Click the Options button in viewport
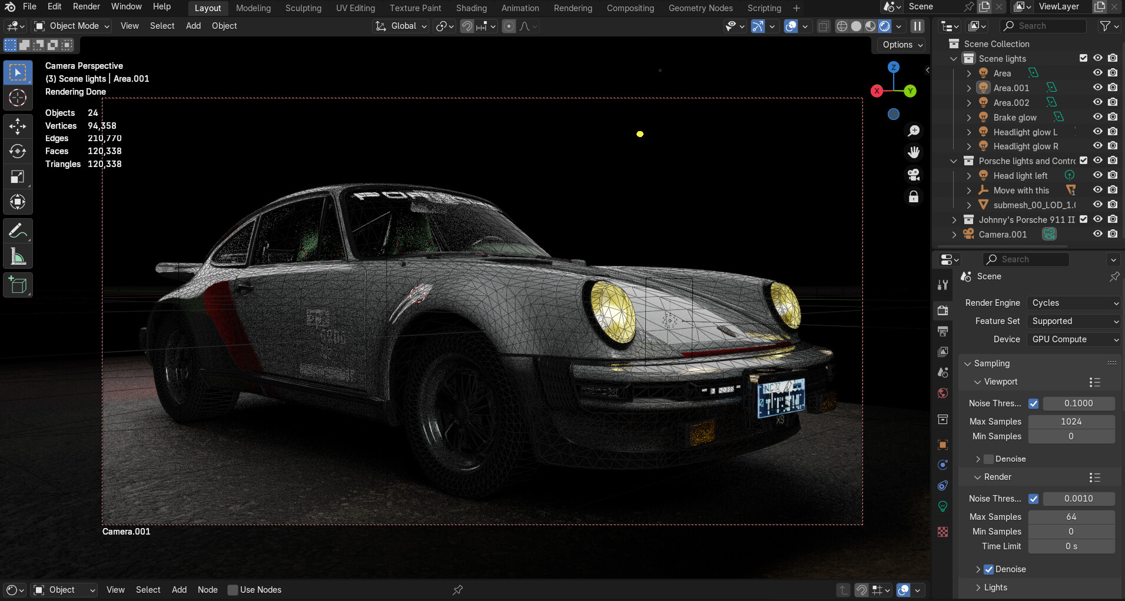Viewport: 1125px width, 601px height. pyautogui.click(x=902, y=45)
